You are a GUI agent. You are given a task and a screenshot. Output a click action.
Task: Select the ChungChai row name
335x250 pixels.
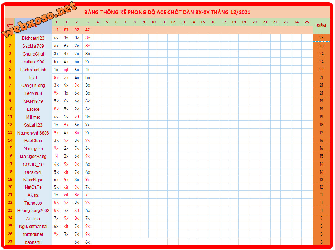33,54
